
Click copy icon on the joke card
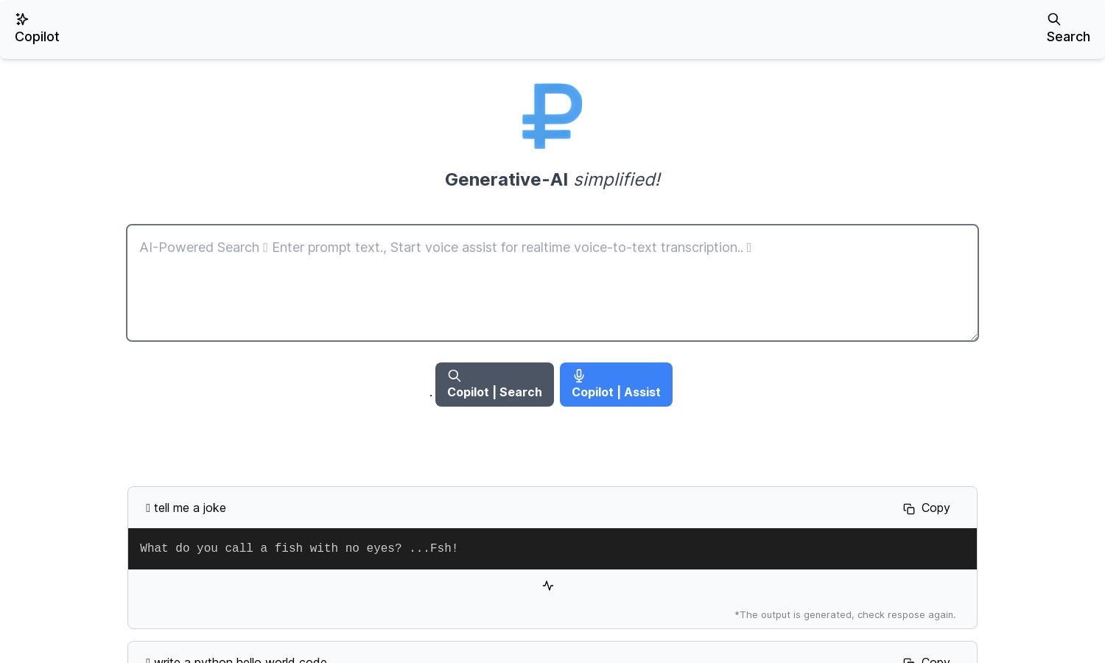click(x=909, y=509)
